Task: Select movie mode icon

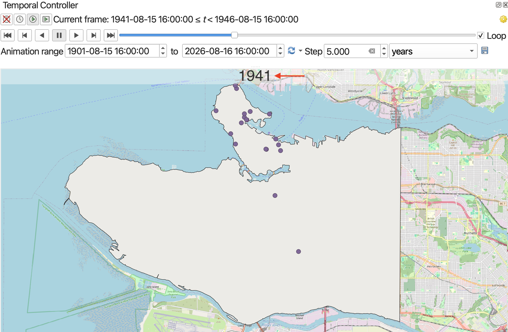Action: click(x=46, y=19)
